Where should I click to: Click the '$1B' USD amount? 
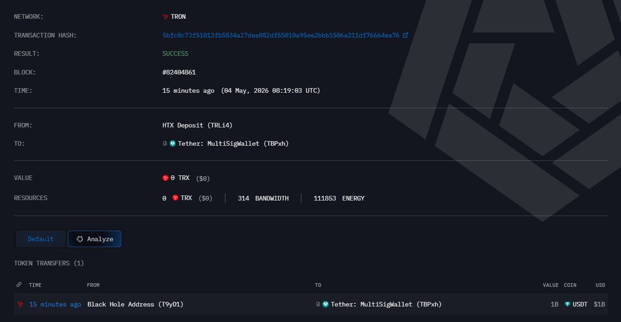pos(599,304)
